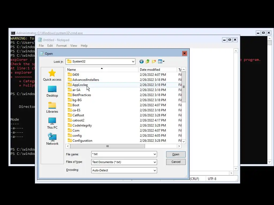
Task: Jump to Desktop in places bar
Action: pyautogui.click(x=52, y=91)
